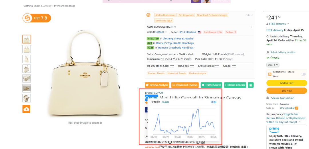
Task: Open Clothing, Shoes & Jewelry rank link
Action: pos(178,39)
